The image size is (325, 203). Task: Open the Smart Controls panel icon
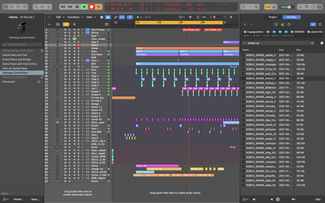click(36, 6)
